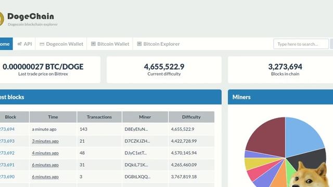The width and height of the screenshot is (333, 187).
Task: Open block ending 273,694 link
Action: [7, 129]
